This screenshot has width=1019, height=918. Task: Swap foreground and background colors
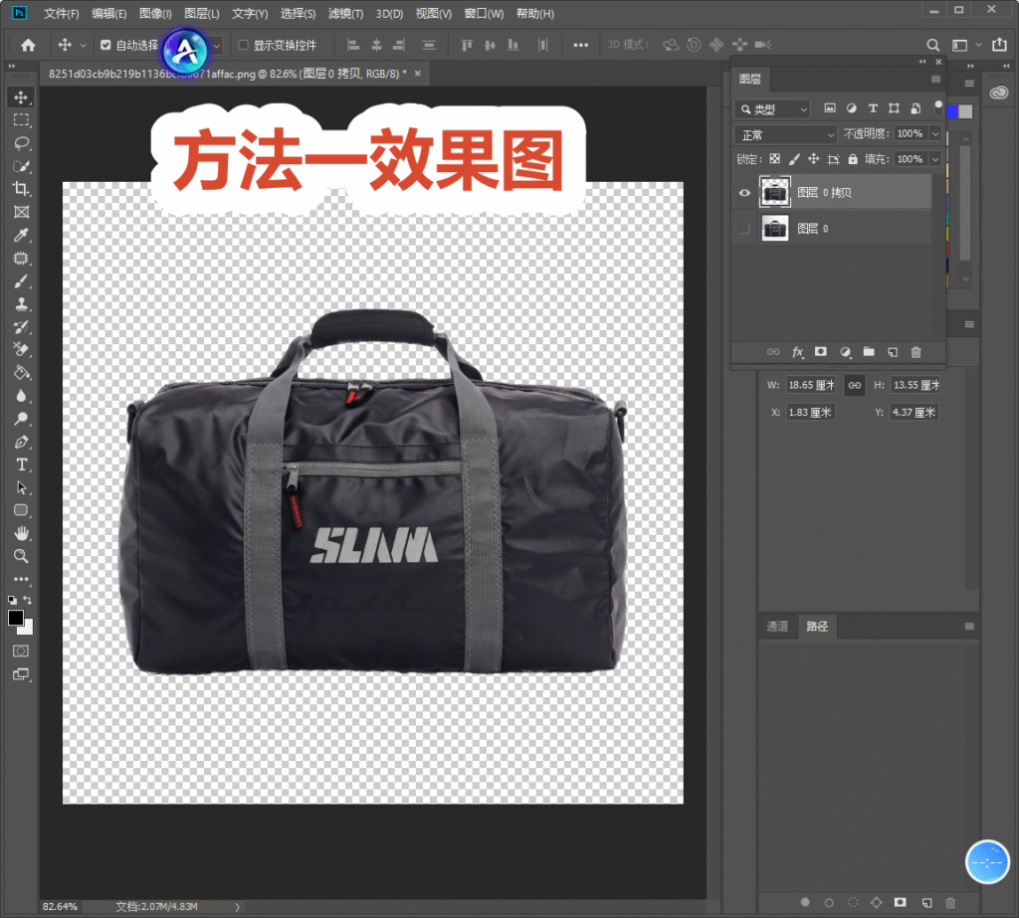coord(27,600)
